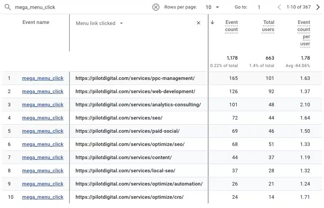Open the Rows per page dropdown
The image size is (324, 208).
click(x=212, y=7)
